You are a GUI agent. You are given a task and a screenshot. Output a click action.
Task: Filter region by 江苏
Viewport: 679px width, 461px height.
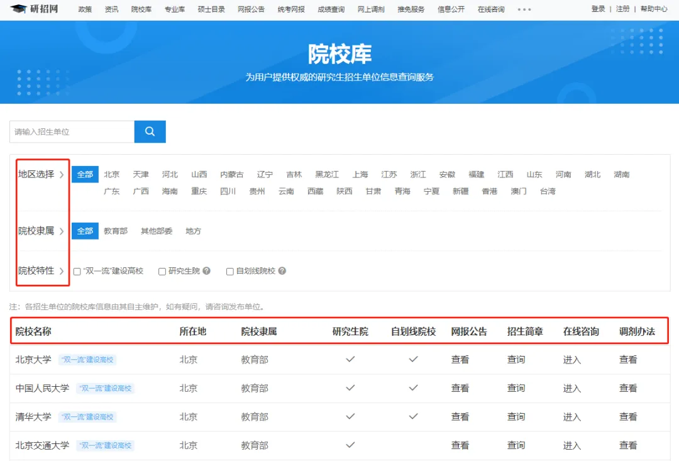coord(389,175)
